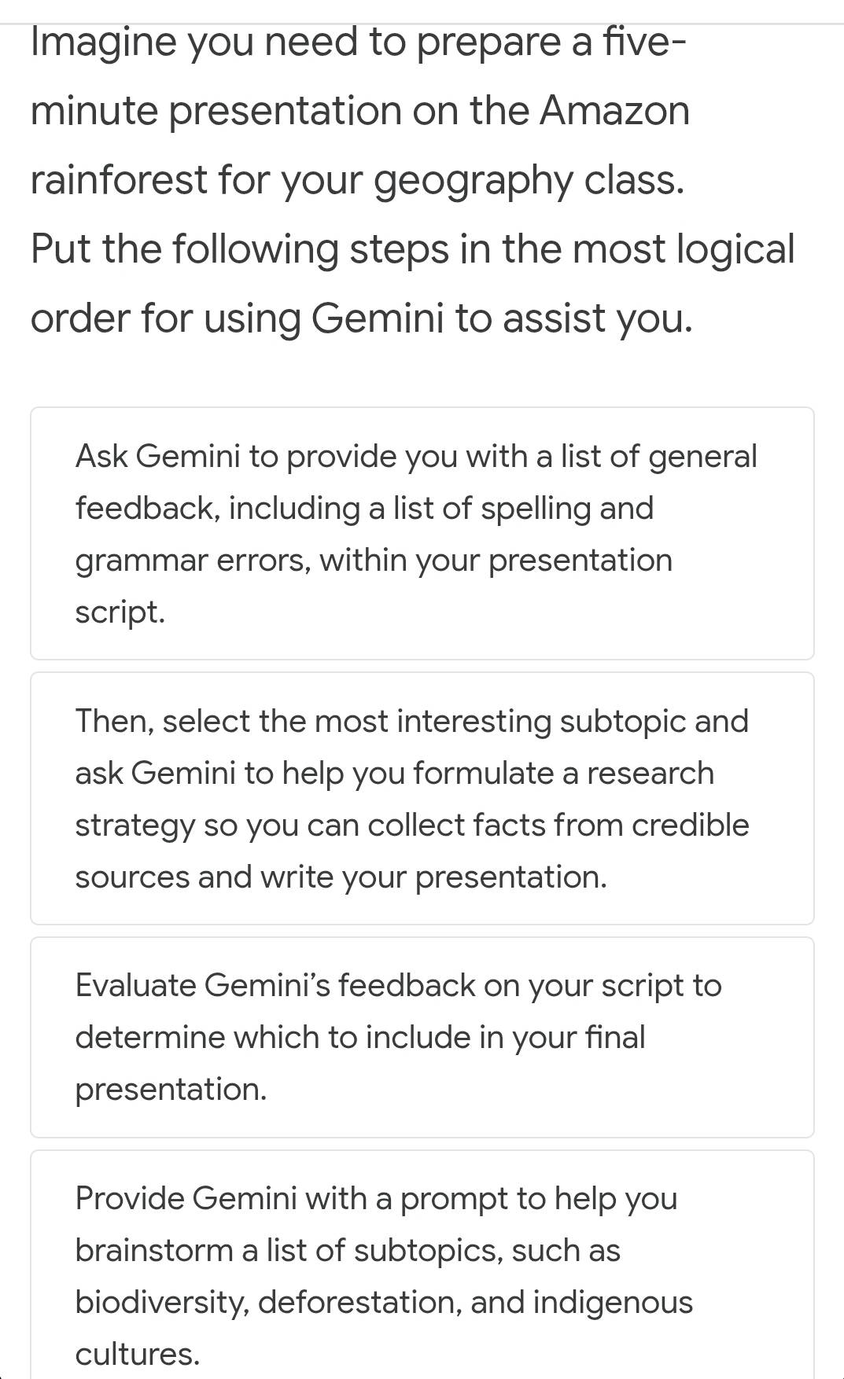Click the word "spelling" in the feedback card
The width and height of the screenshot is (844, 1379).
(536, 509)
